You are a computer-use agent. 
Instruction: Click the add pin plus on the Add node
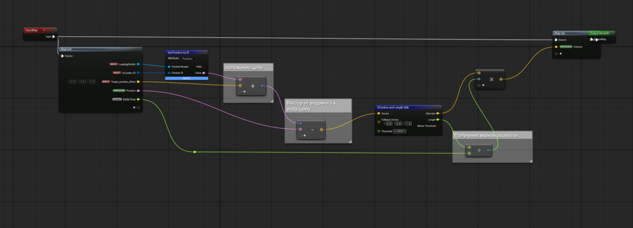coord(244,92)
